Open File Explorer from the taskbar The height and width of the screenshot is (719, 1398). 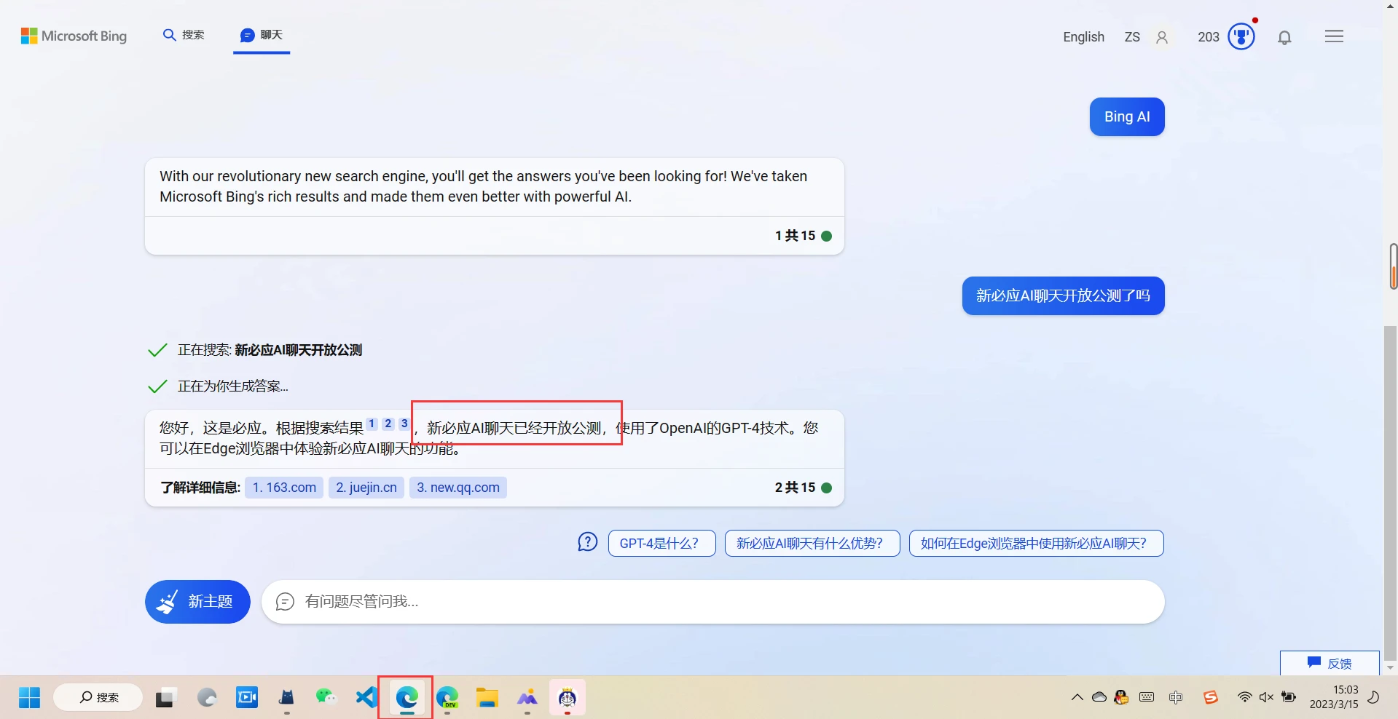click(487, 697)
